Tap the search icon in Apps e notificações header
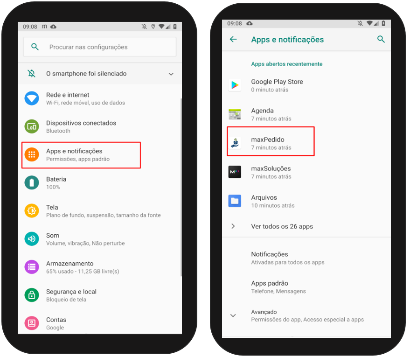Screen dimensions: 410x357 tap(381, 39)
